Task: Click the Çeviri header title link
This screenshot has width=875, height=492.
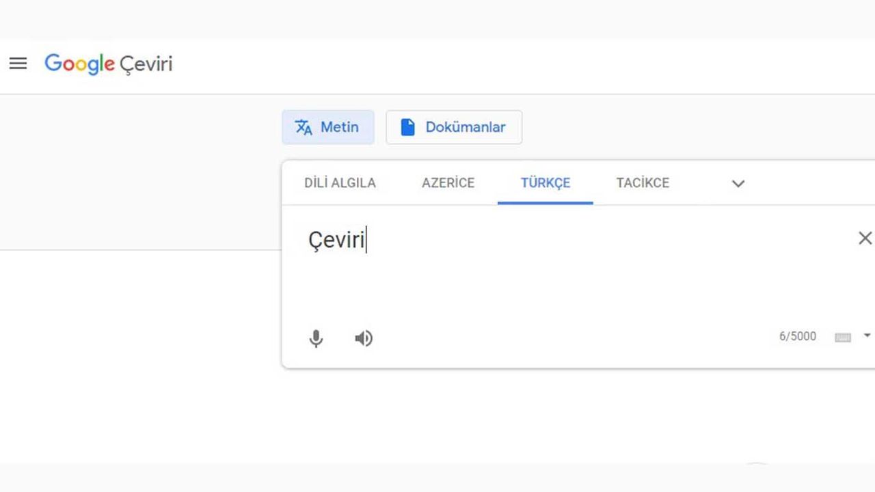Action: 146,64
